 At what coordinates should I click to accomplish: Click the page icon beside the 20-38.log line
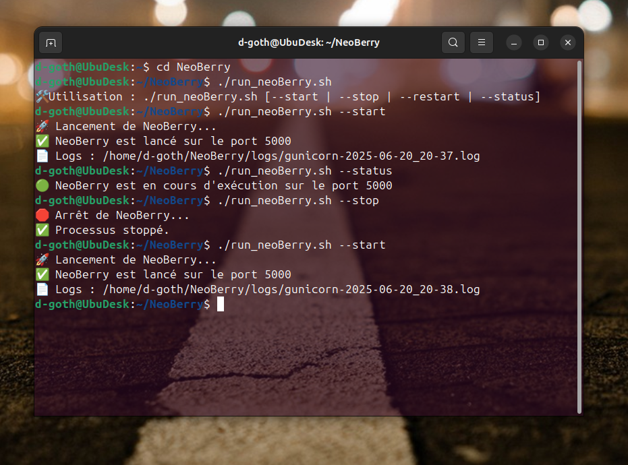42,289
